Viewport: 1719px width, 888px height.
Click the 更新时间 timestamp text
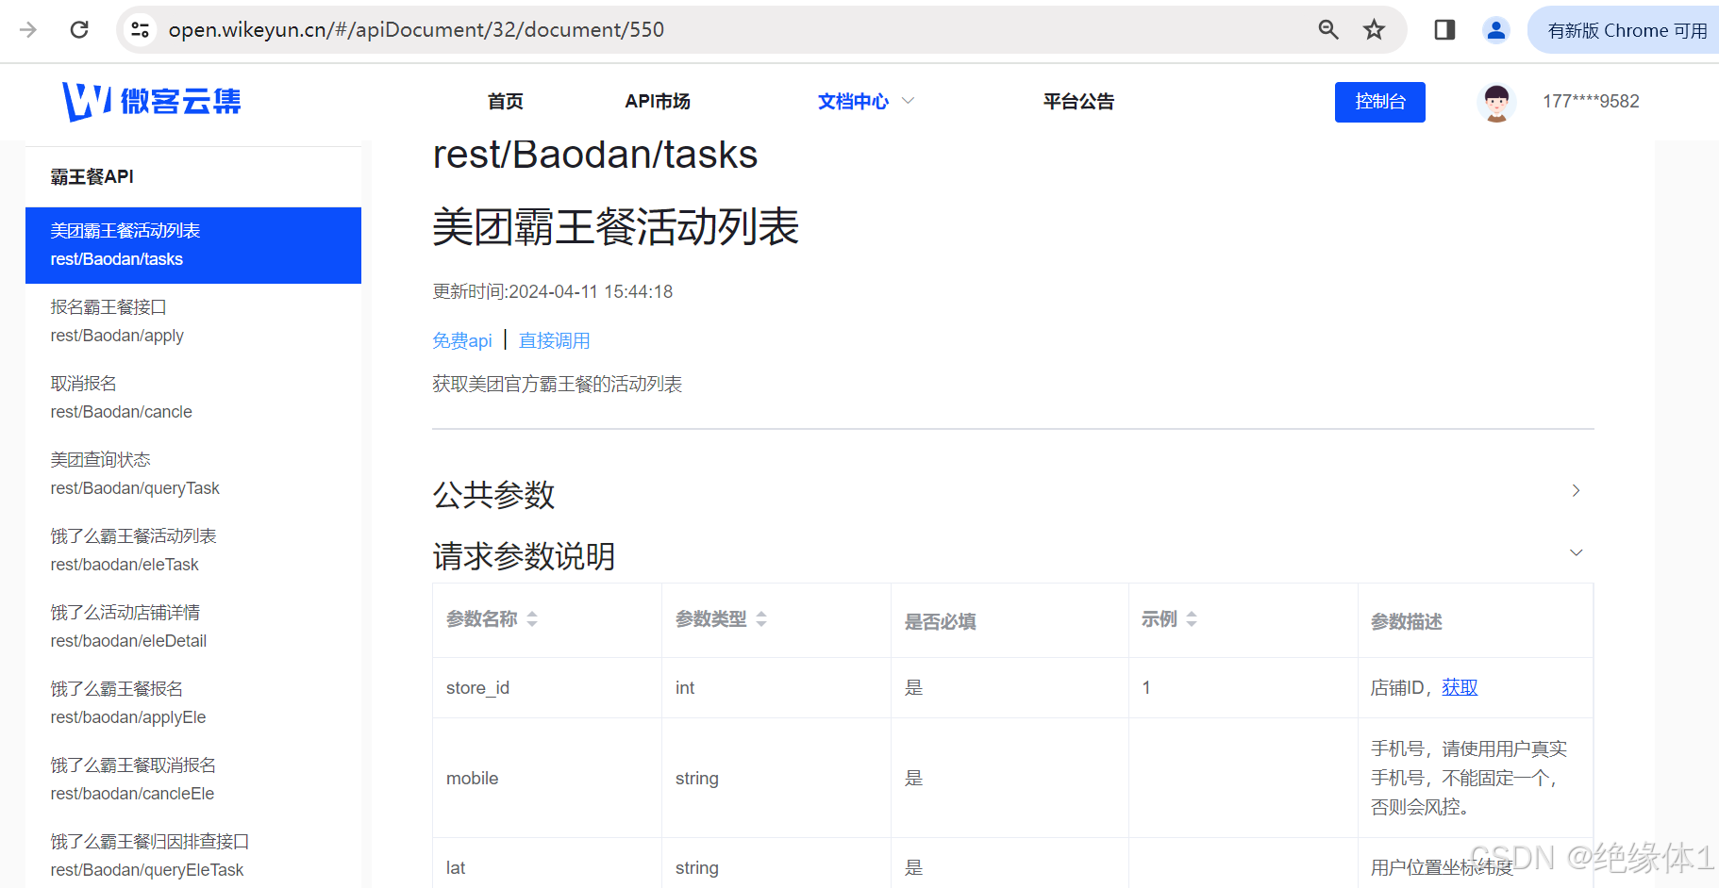pyautogui.click(x=553, y=291)
